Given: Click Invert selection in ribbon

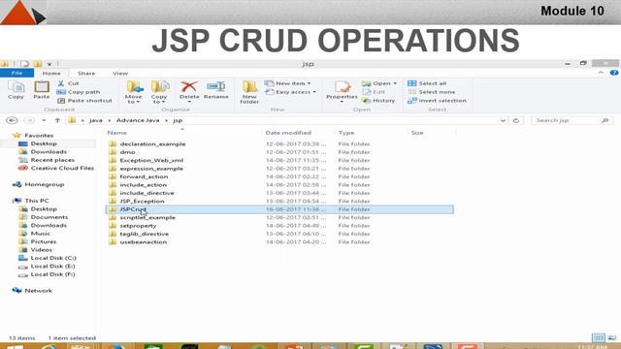Looking at the screenshot, I should click(437, 101).
